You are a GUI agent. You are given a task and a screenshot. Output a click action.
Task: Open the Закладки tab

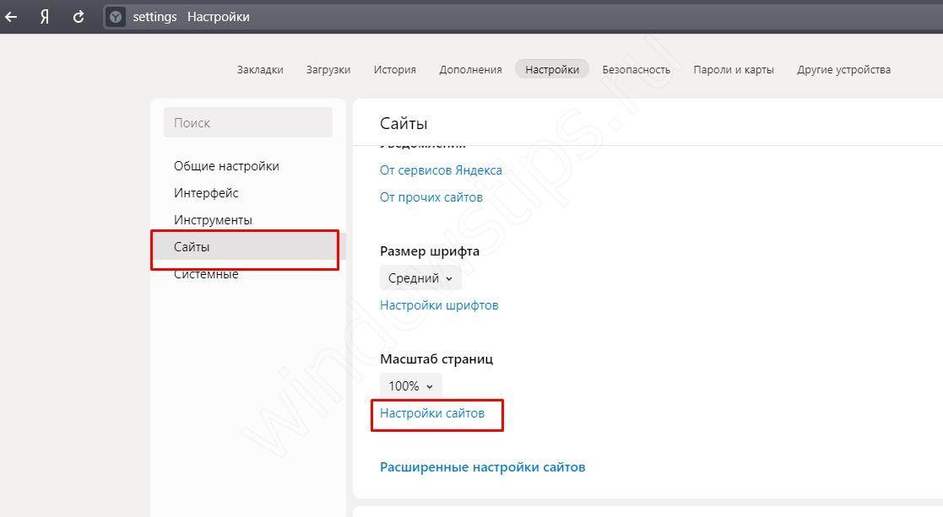260,70
